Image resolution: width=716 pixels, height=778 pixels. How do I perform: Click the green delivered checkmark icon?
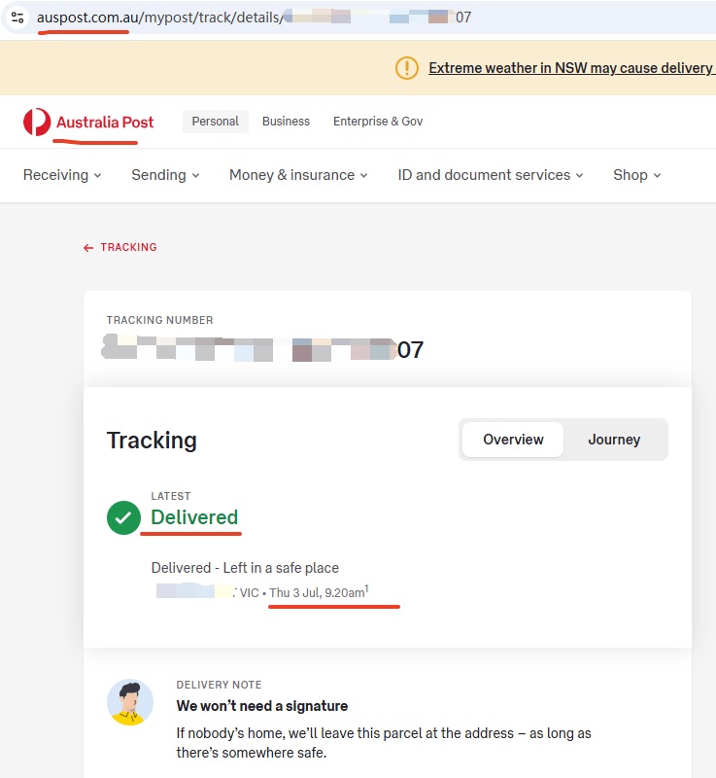click(x=123, y=518)
